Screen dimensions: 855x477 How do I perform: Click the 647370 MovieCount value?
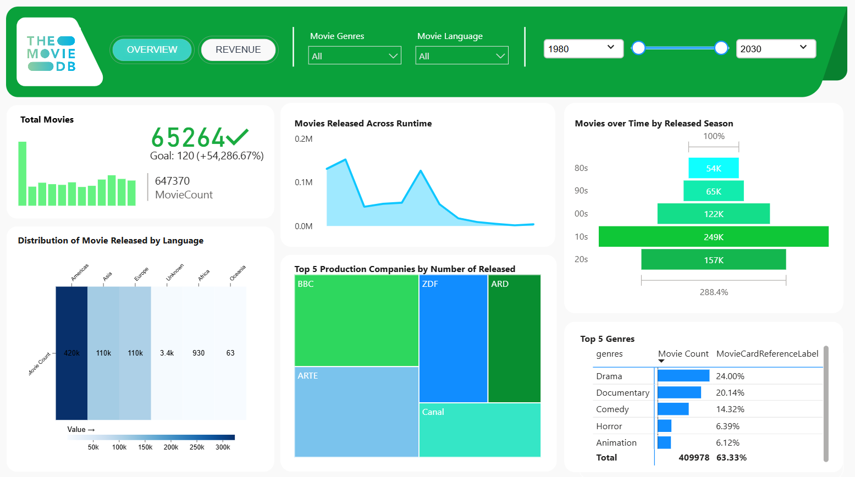tap(172, 181)
